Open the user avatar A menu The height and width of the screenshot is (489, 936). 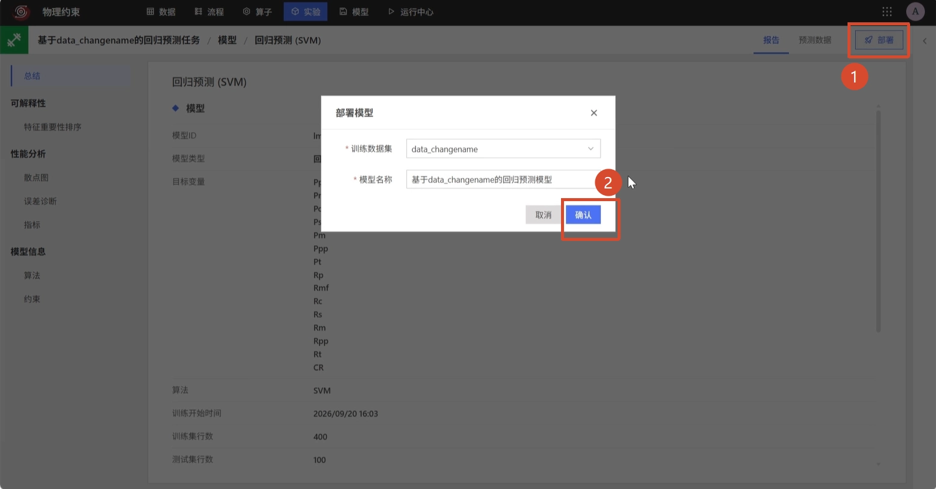click(915, 11)
